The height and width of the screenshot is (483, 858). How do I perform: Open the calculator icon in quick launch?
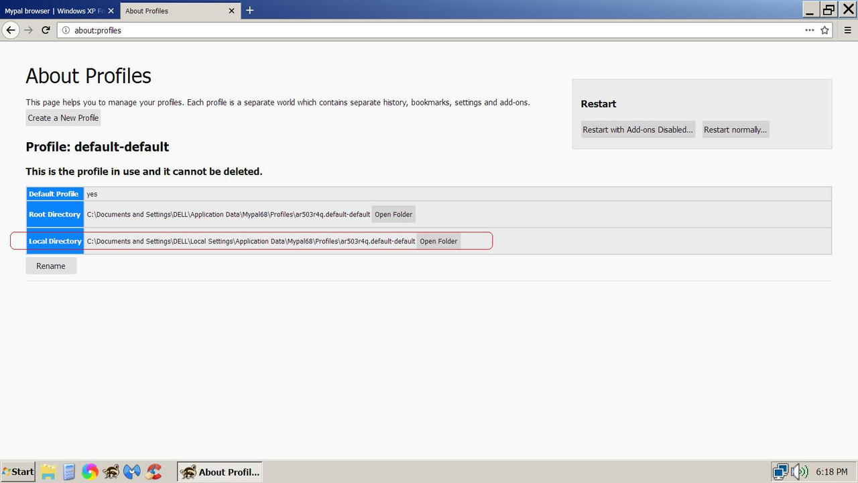tap(68, 472)
